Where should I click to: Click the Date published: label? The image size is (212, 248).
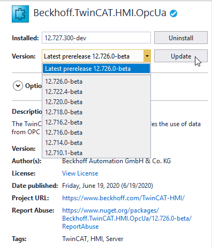coord(35,186)
